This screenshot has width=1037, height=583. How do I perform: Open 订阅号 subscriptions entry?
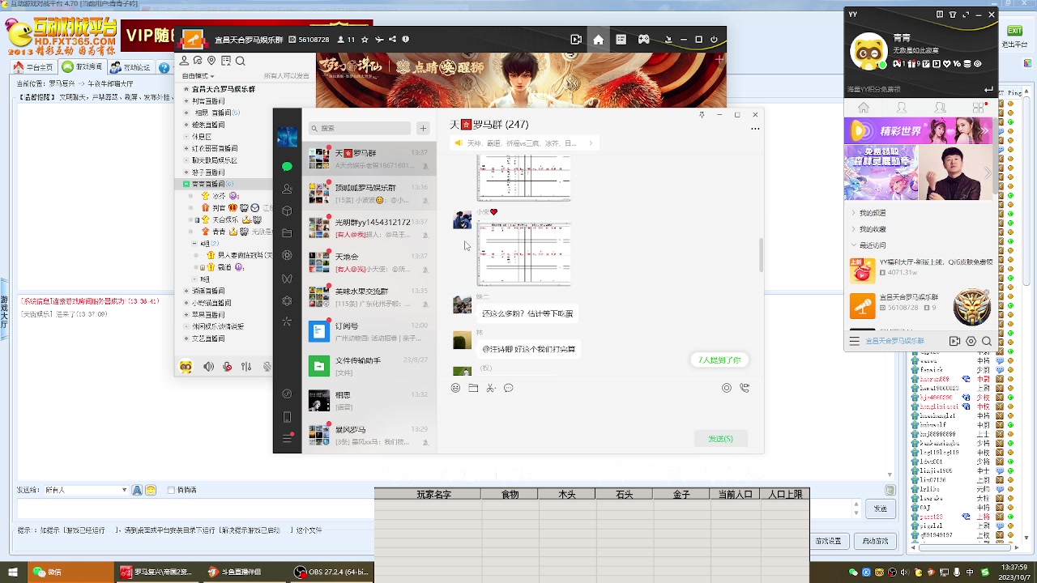(369, 331)
